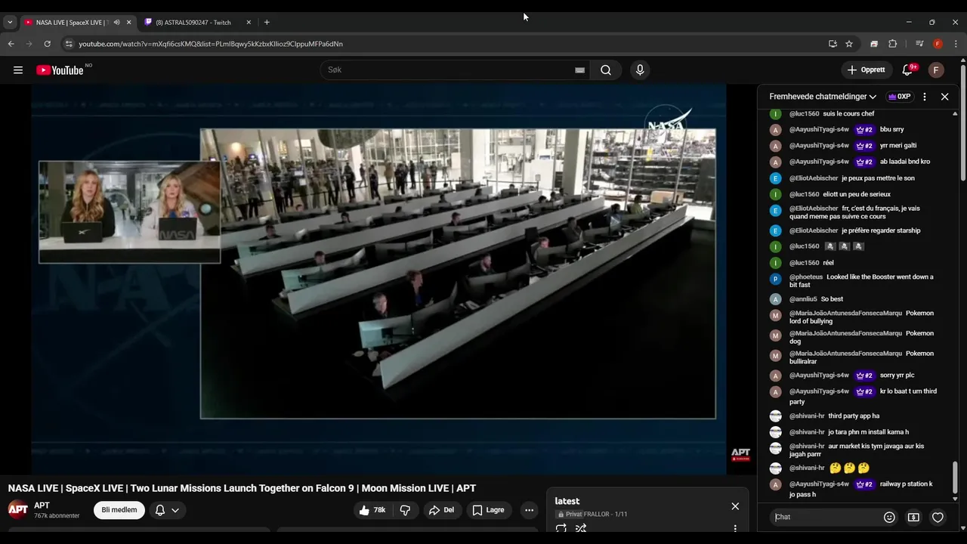Click message 'suis le cours chef'

pyautogui.click(x=848, y=114)
